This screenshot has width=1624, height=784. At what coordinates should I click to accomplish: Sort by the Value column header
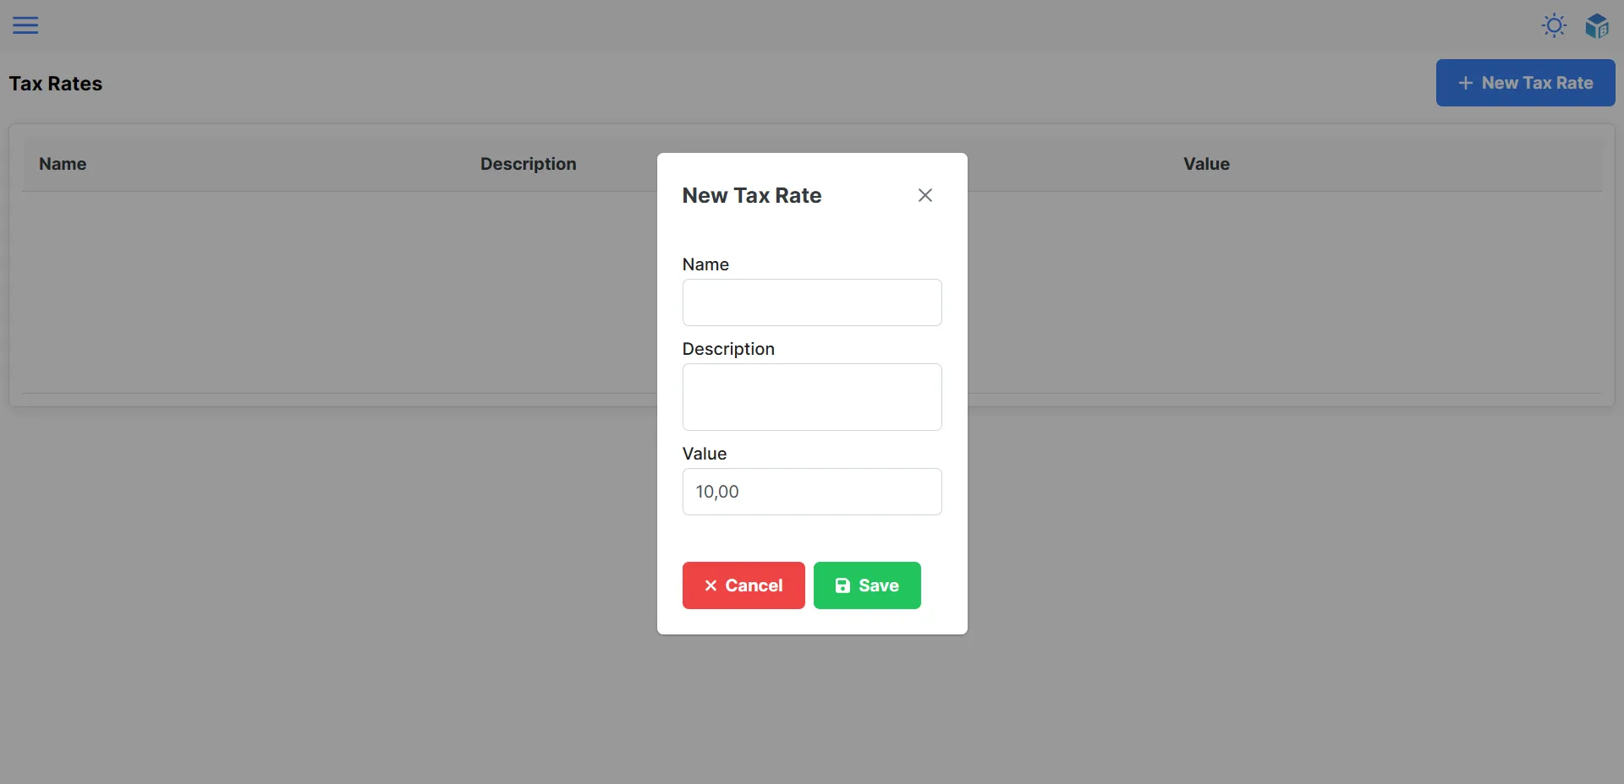click(1206, 164)
